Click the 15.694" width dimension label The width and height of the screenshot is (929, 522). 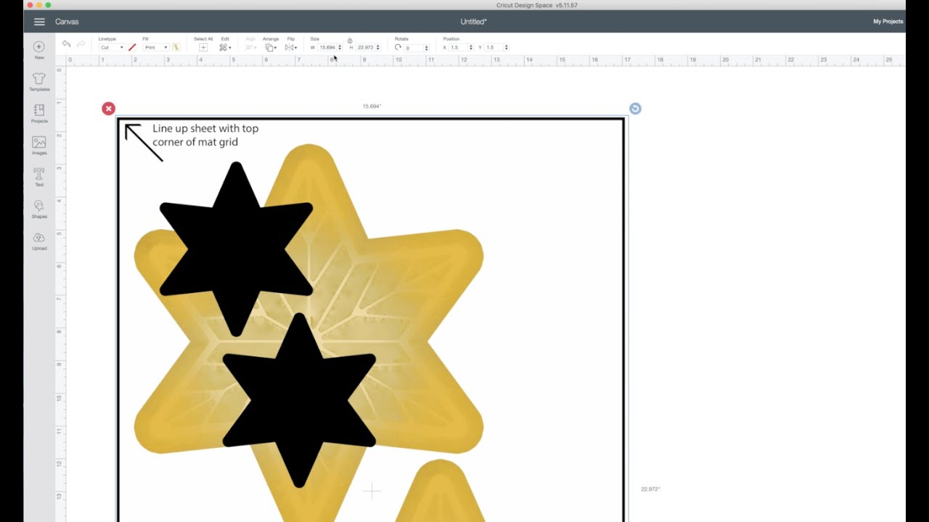click(x=372, y=107)
